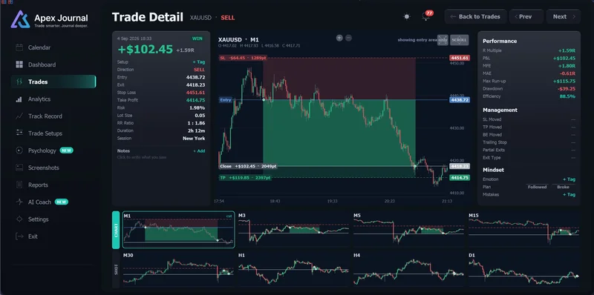Click the TP +$119.85 chart label

[x=245, y=177]
